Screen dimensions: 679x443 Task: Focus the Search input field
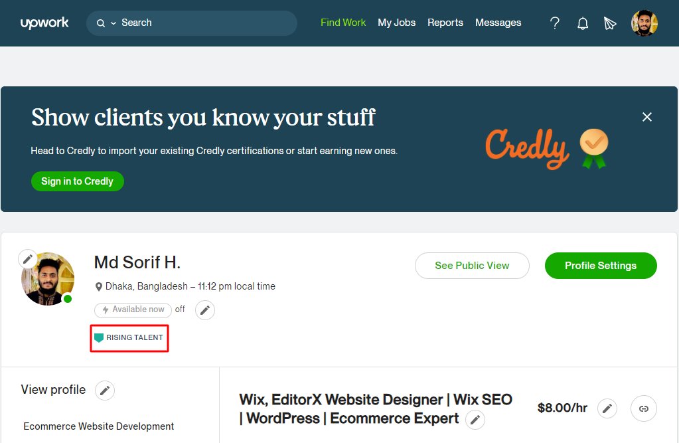(192, 23)
